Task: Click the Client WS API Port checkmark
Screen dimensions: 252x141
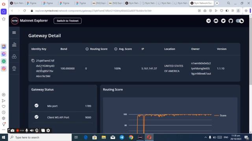Action: (37, 117)
